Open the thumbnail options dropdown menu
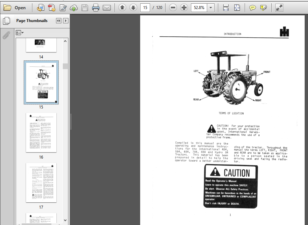This screenshot has width=308, height=225. [20, 33]
